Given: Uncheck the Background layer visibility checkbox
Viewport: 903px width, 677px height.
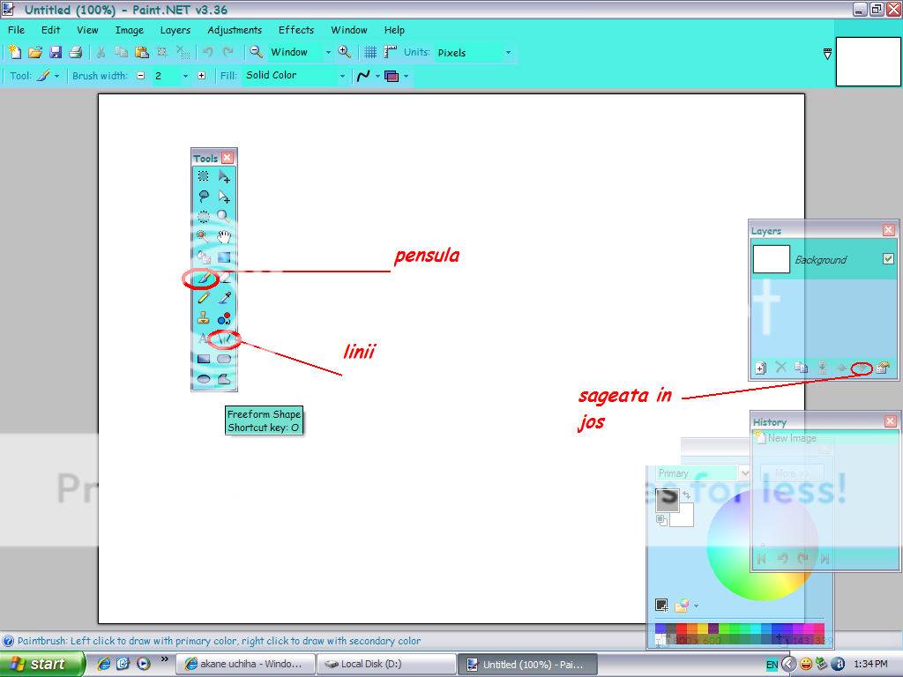Looking at the screenshot, I should pyautogui.click(x=888, y=259).
